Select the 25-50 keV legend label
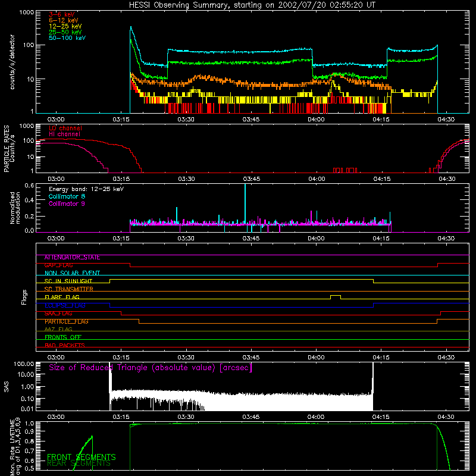This screenshot has height=476, width=476. pos(65,32)
